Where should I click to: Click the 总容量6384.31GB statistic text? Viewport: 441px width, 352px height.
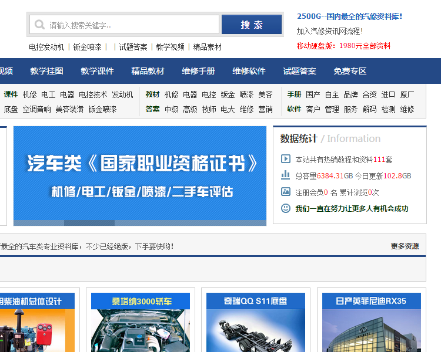click(x=324, y=176)
